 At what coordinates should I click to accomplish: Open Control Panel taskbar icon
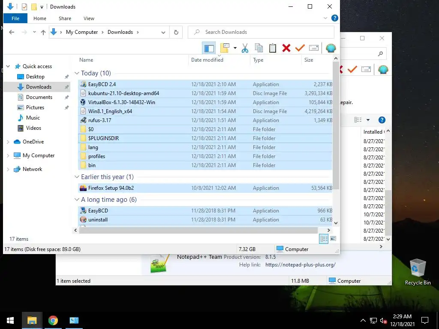74,320
